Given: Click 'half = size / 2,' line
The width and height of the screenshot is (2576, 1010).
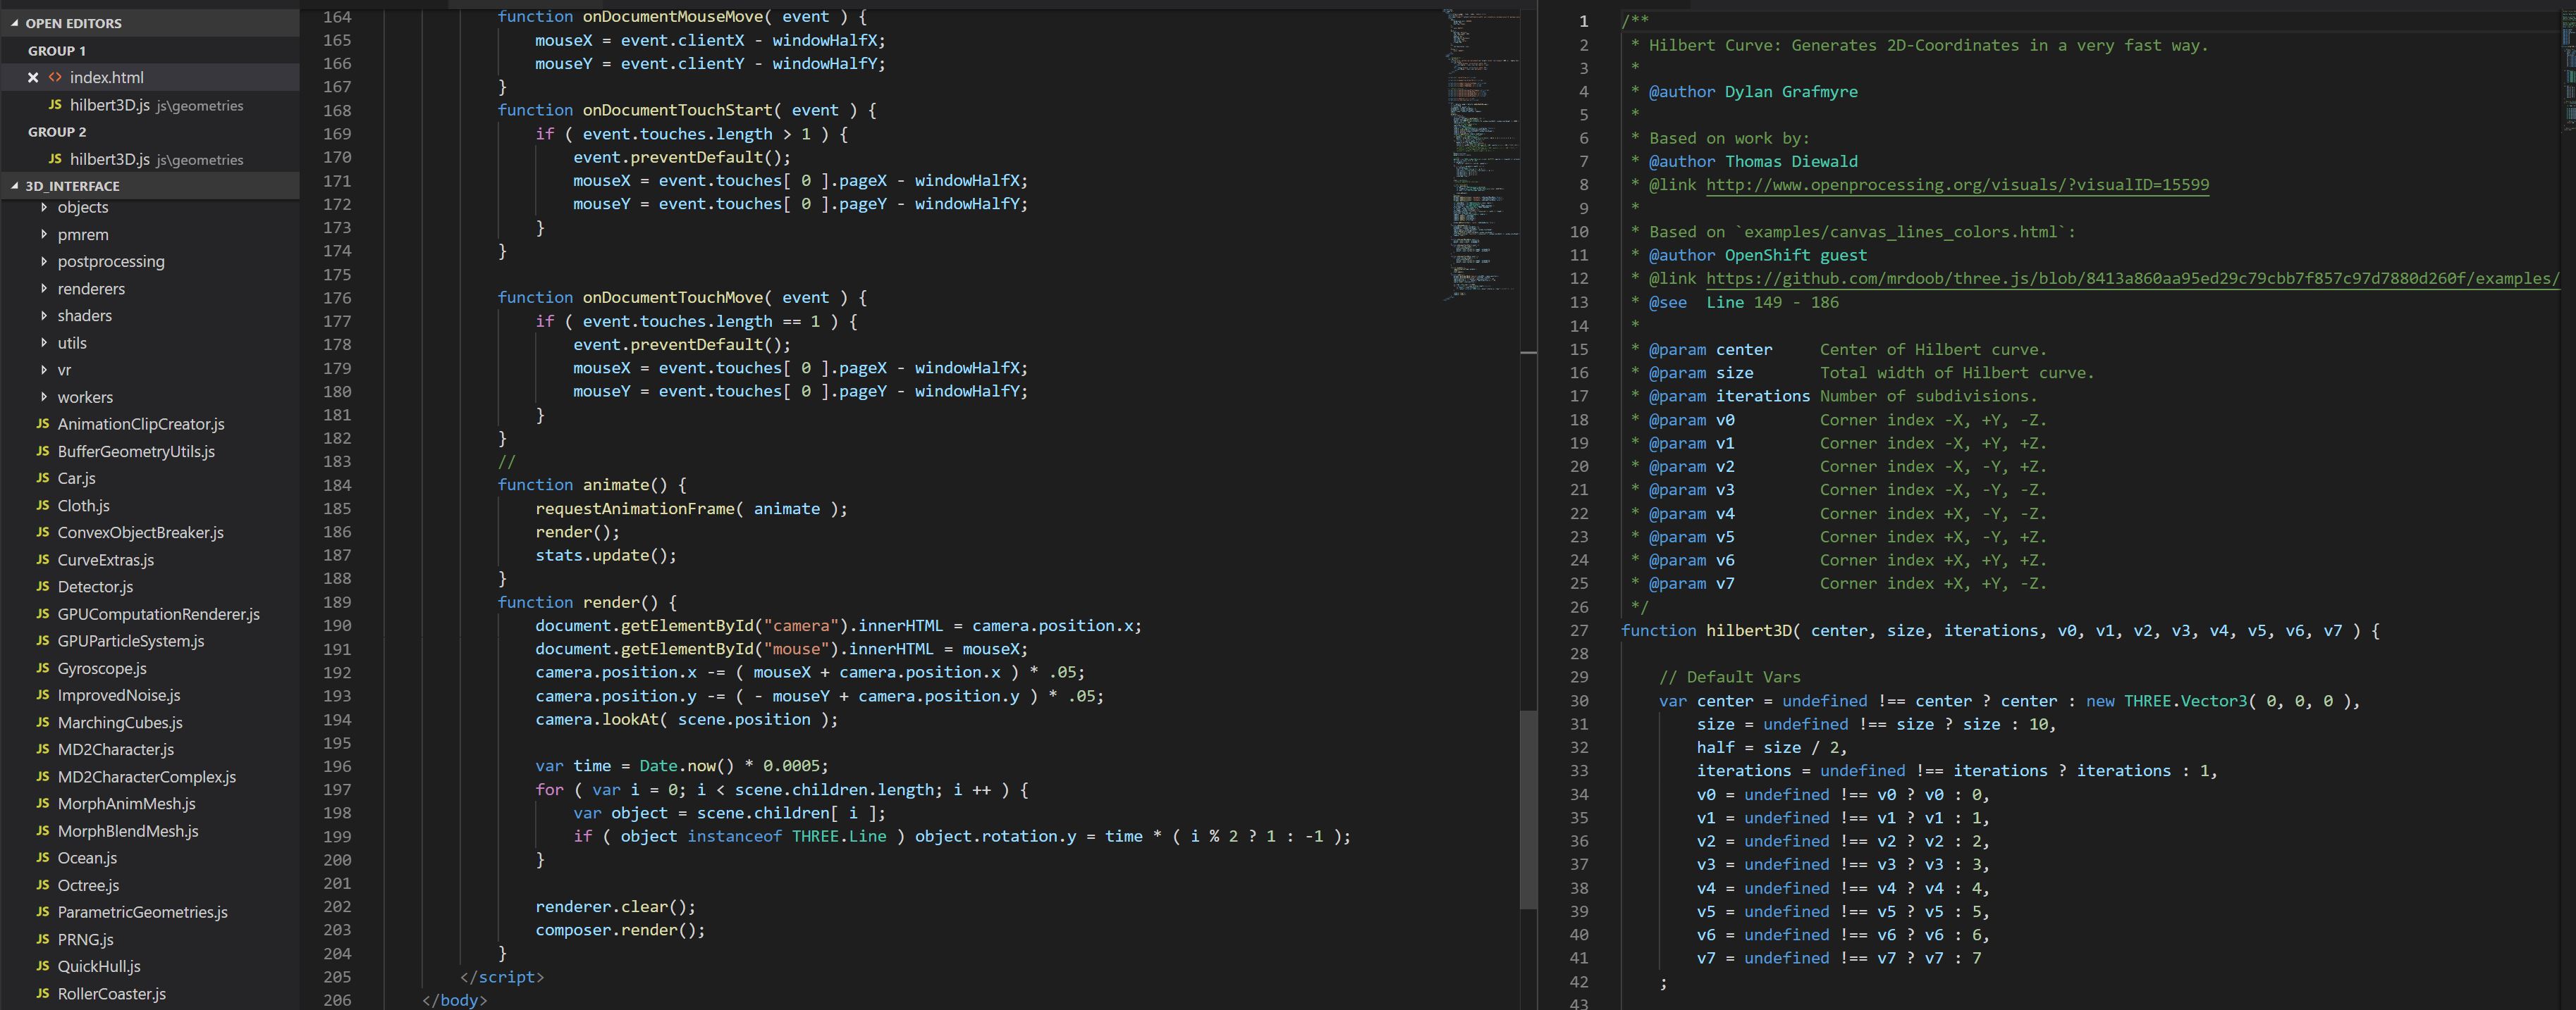Looking at the screenshot, I should 1772,747.
